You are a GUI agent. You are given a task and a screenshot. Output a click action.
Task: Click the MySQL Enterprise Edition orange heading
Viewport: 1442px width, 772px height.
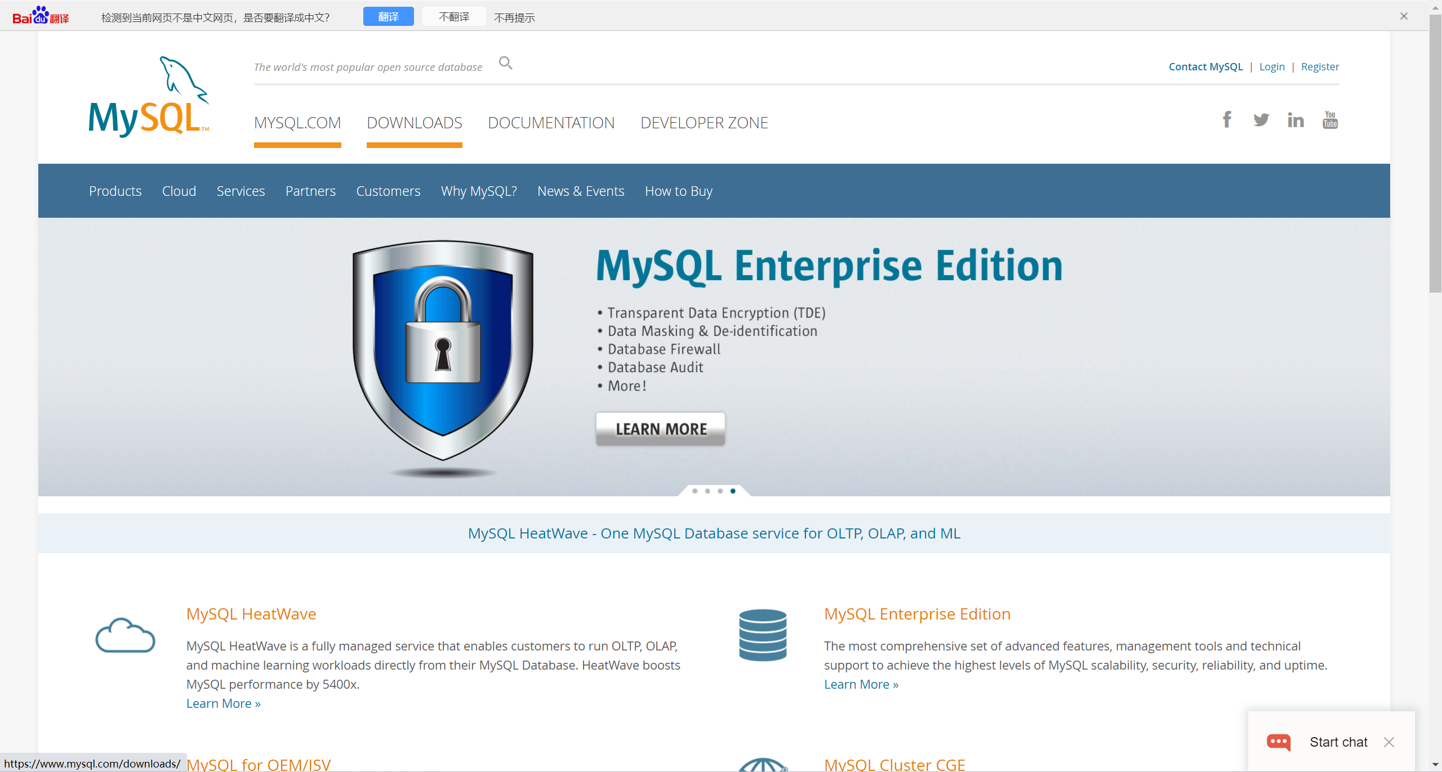pos(917,614)
